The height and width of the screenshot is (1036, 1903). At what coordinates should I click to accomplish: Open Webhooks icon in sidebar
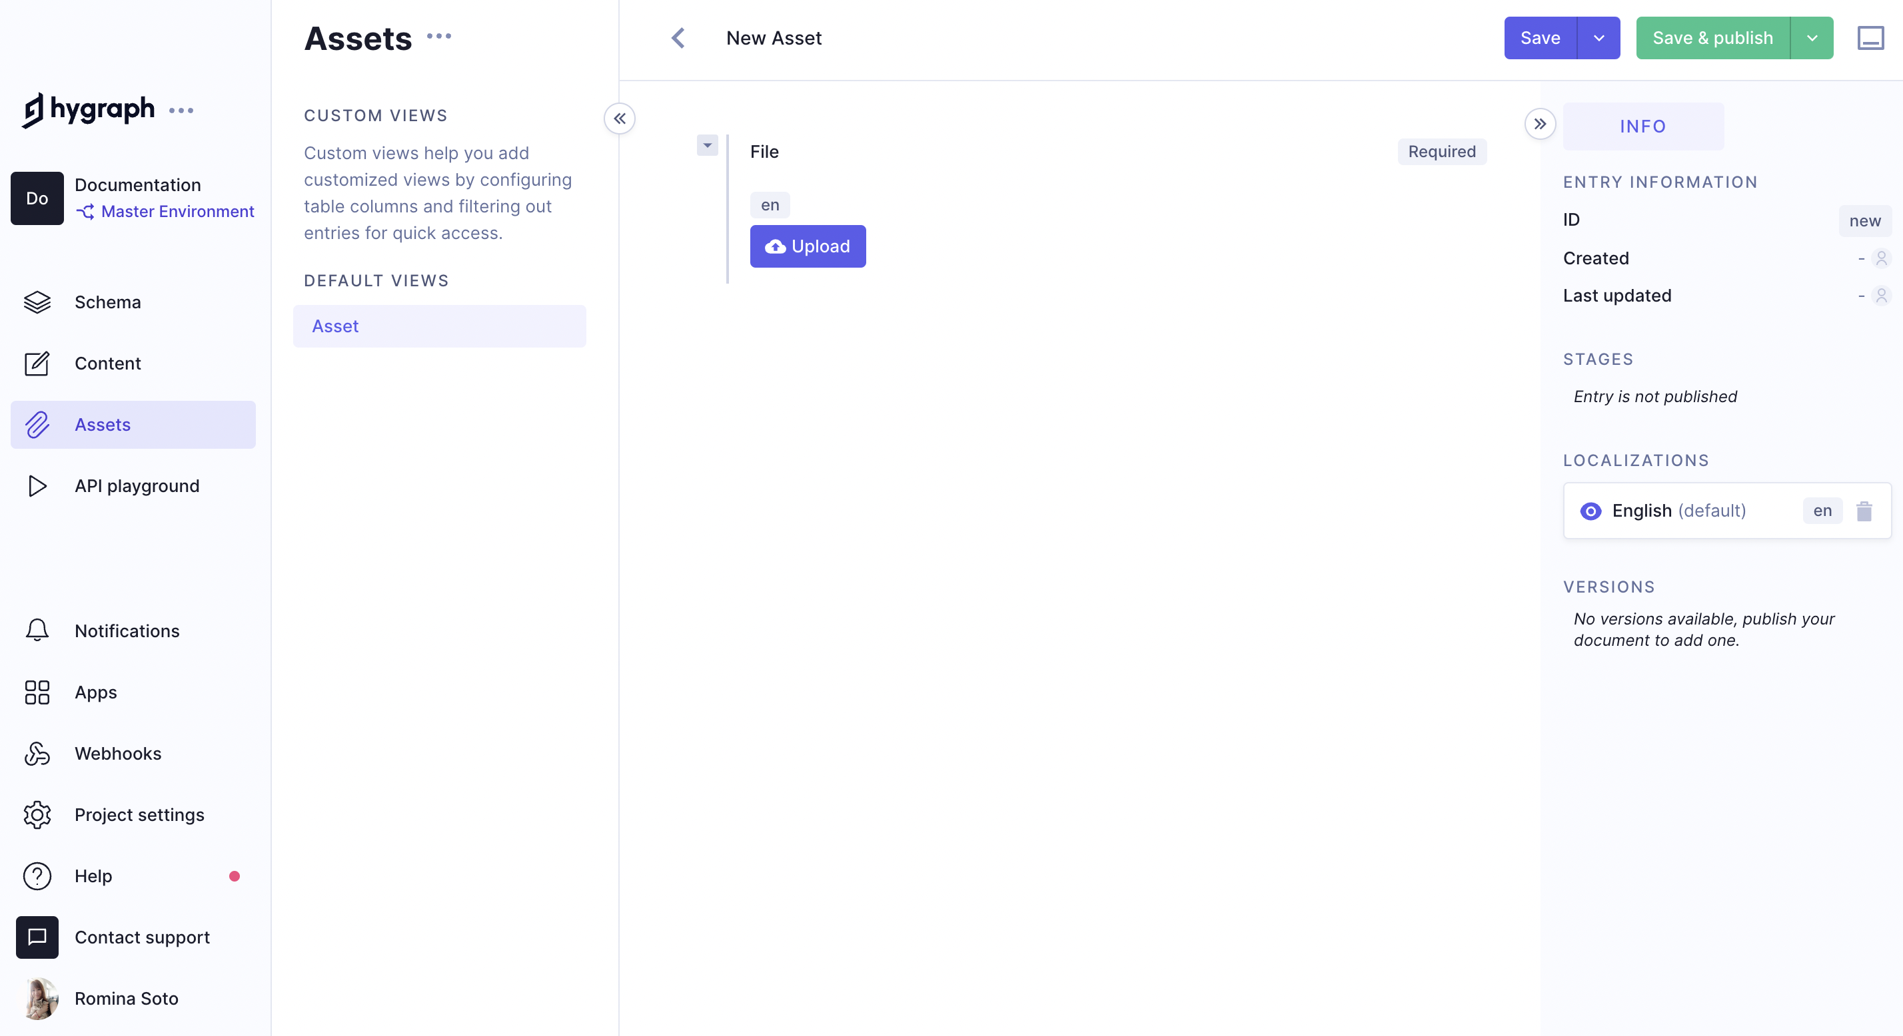point(37,753)
